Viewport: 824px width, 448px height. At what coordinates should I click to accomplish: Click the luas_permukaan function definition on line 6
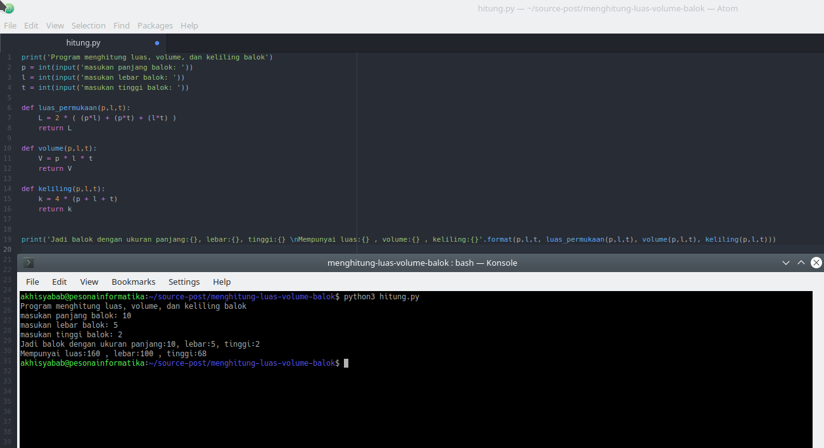(x=67, y=108)
